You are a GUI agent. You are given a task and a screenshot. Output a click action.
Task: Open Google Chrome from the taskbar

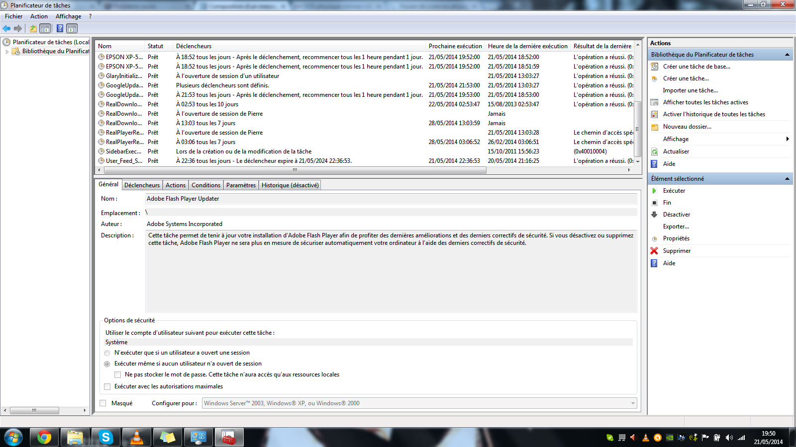44,437
